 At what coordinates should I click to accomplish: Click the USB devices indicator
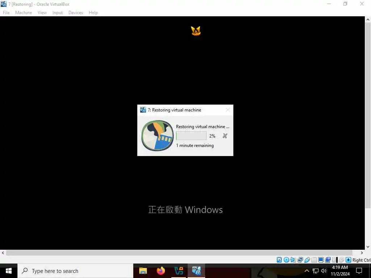point(307,260)
